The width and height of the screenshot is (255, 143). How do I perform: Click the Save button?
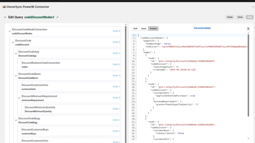click(250, 17)
